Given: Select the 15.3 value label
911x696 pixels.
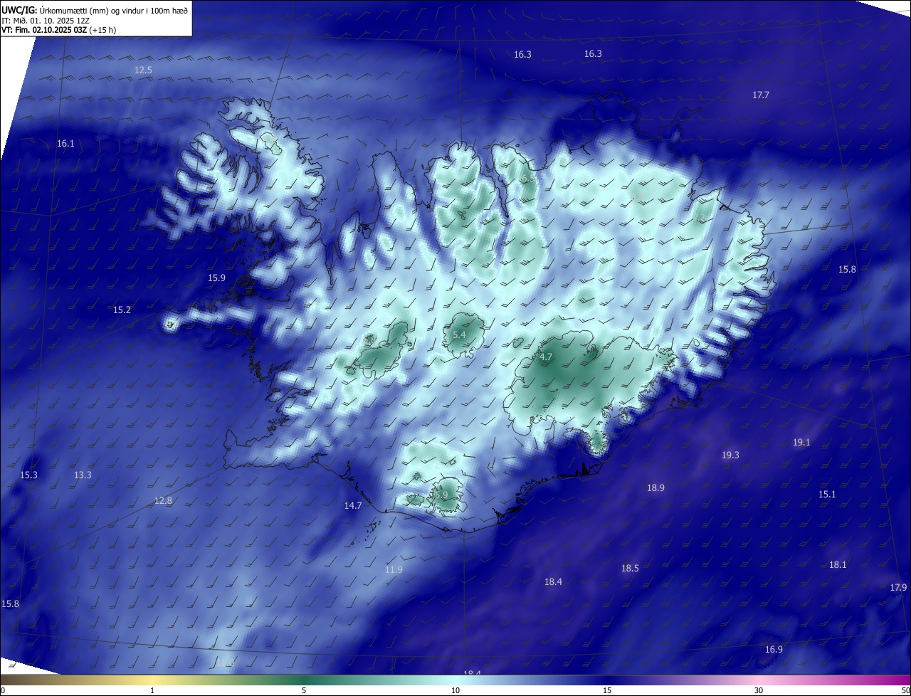Looking at the screenshot, I should 28,475.
